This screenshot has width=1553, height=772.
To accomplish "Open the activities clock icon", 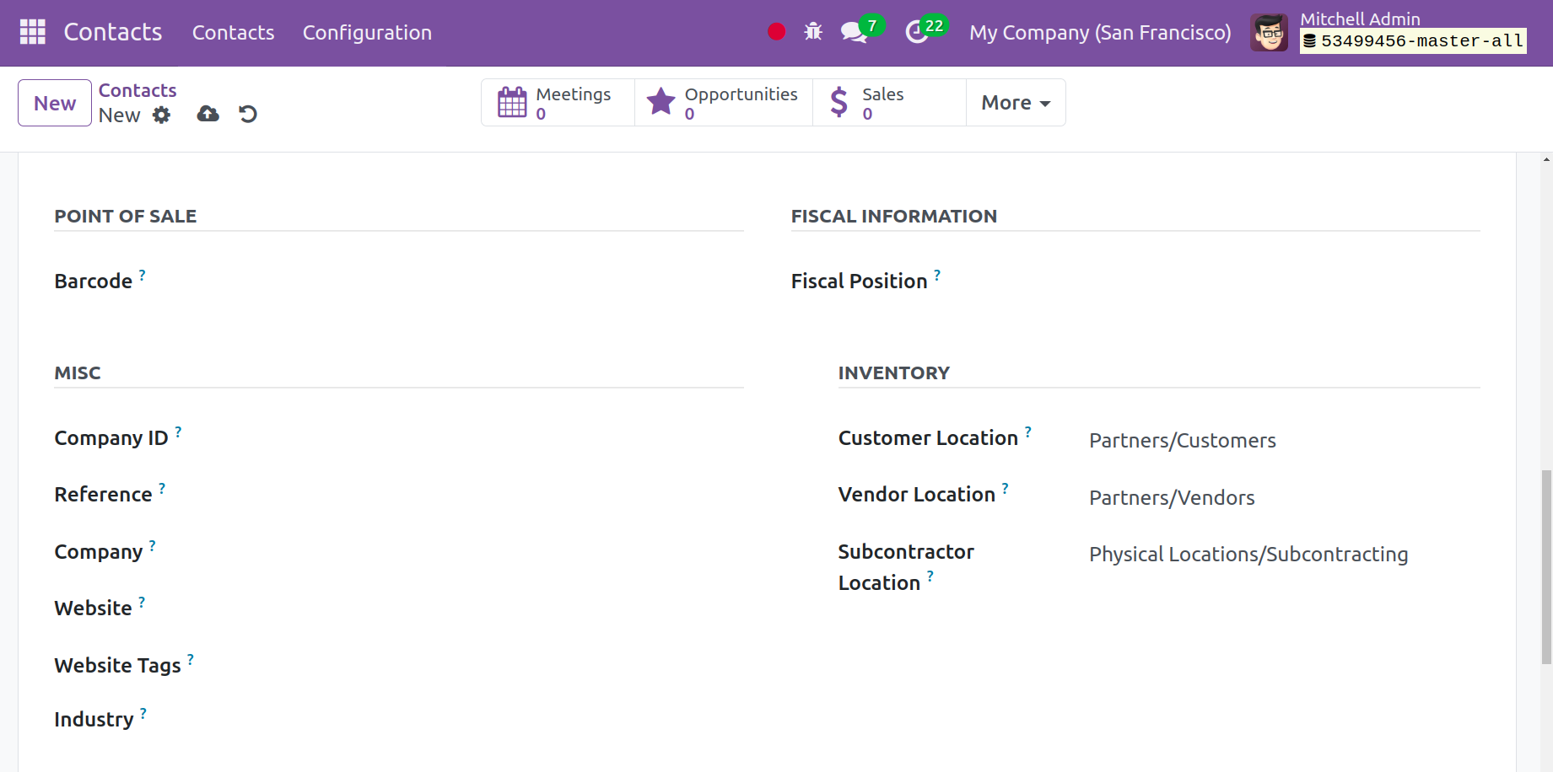I will [x=917, y=32].
